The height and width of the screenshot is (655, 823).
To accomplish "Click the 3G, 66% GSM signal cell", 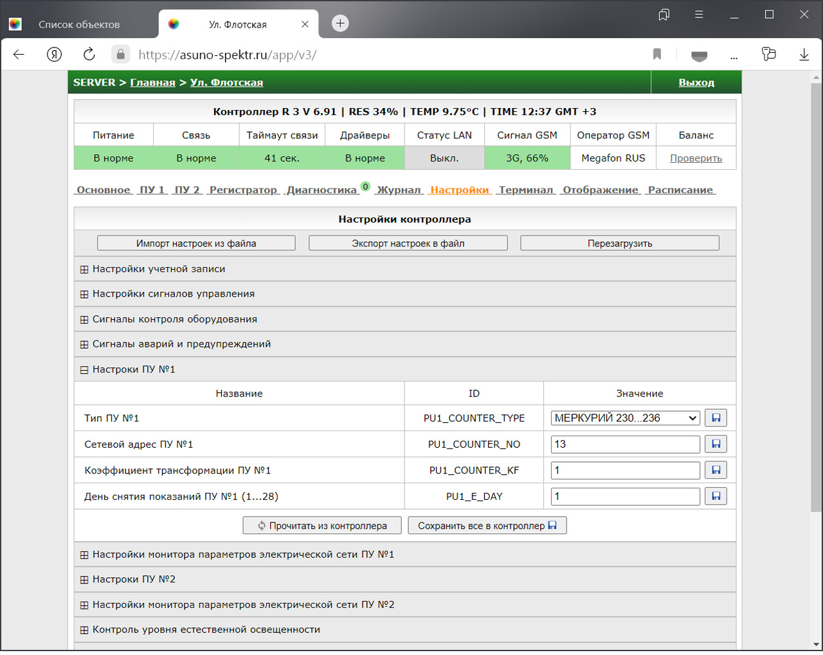I will pos(527,158).
